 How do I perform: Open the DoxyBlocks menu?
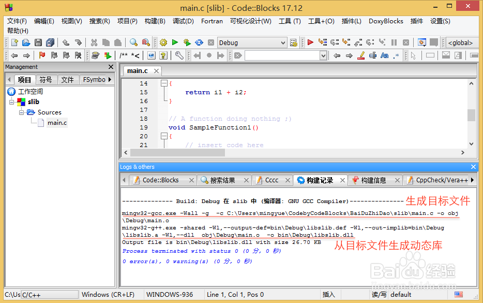[386, 21]
